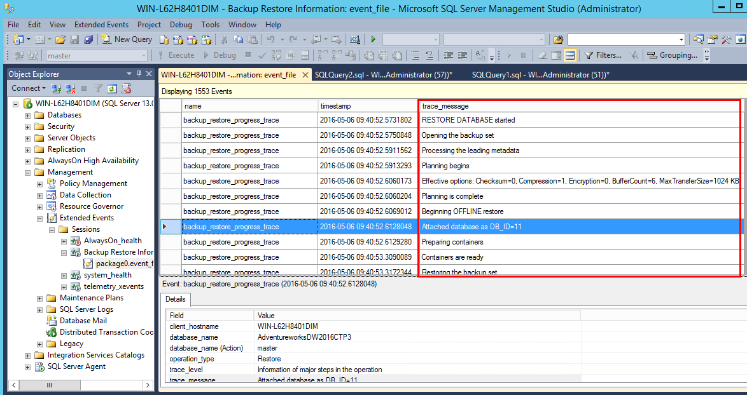Viewport: 747px width, 395px height.
Task: Close the event_file document tab
Action: [x=305, y=75]
